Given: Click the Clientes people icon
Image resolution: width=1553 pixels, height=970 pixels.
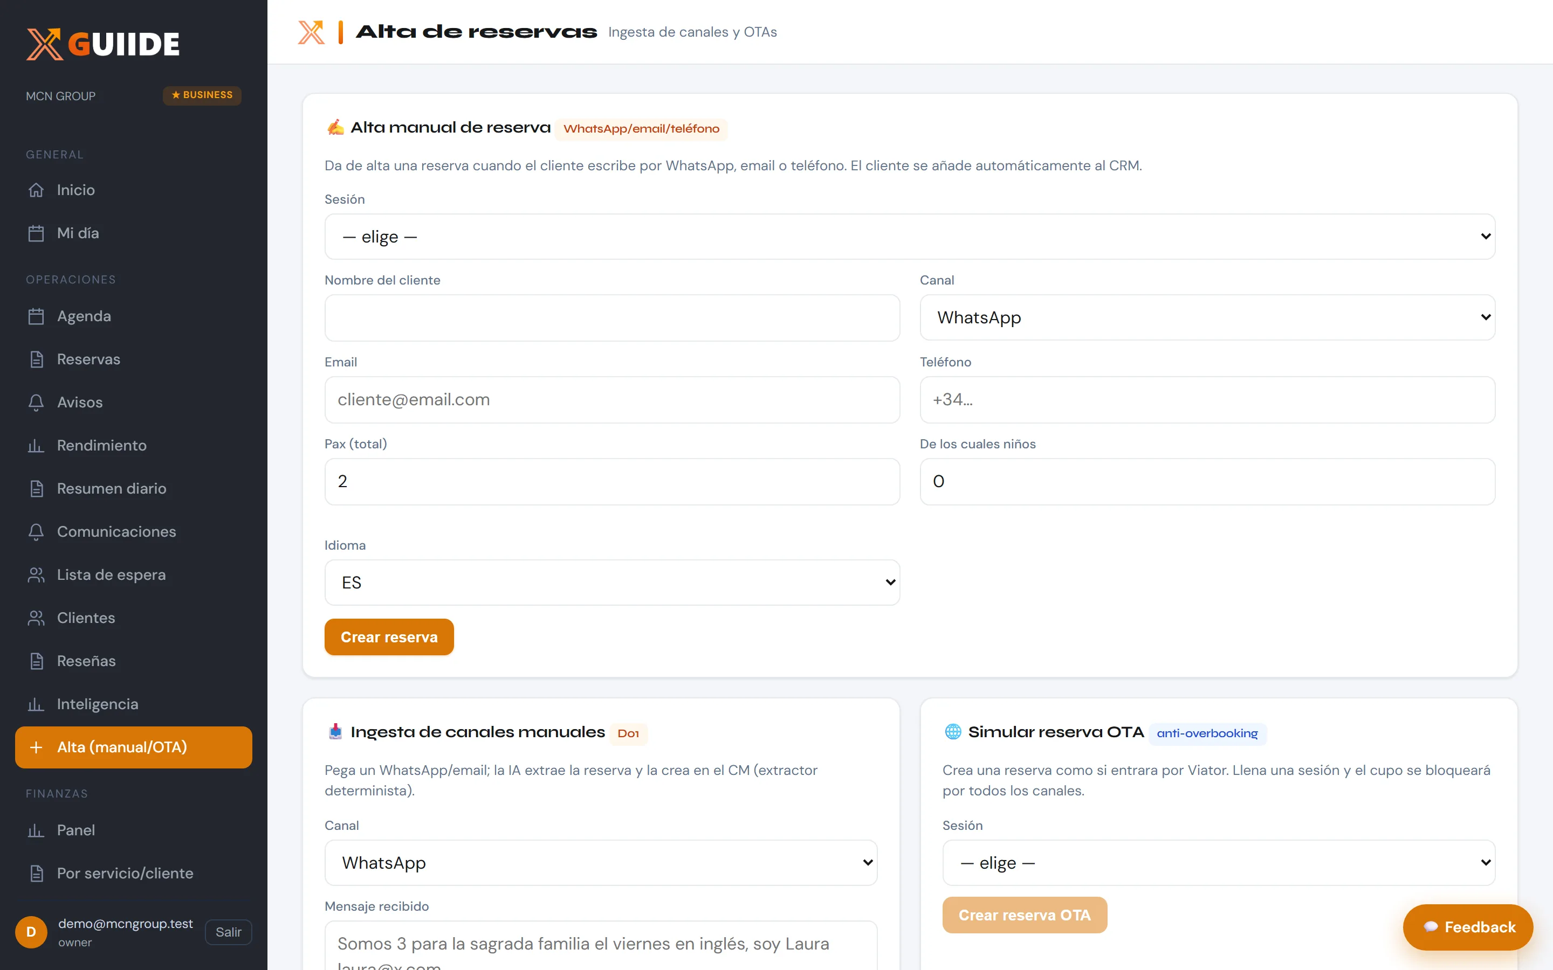Looking at the screenshot, I should pos(36,618).
